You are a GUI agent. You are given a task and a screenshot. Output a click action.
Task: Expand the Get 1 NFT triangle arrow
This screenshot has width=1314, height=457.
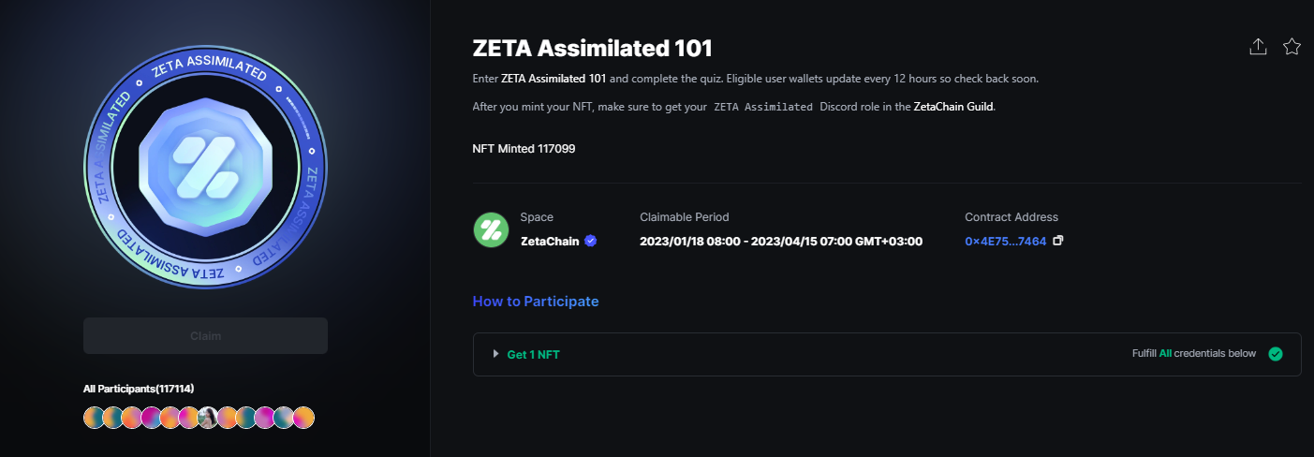(x=496, y=354)
